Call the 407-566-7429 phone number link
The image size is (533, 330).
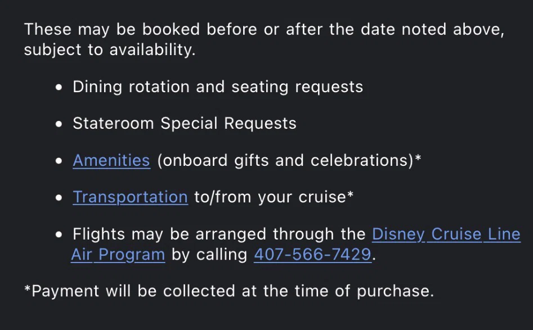313,254
